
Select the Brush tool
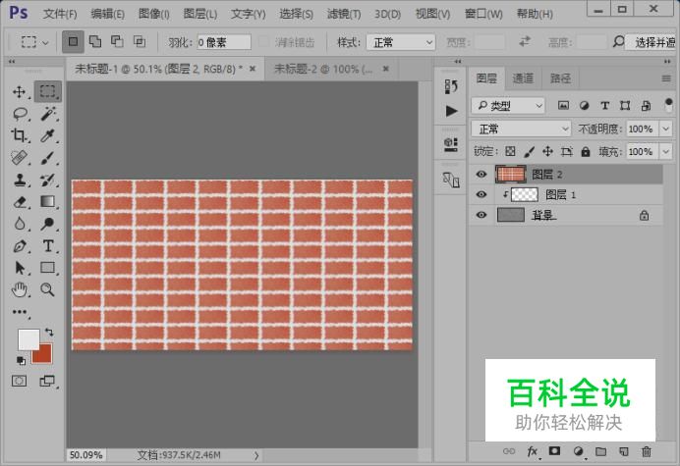pos(48,158)
